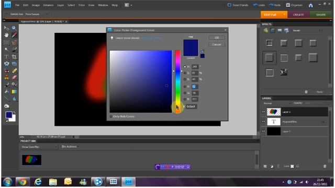Open the Layer menu

point(61,5)
